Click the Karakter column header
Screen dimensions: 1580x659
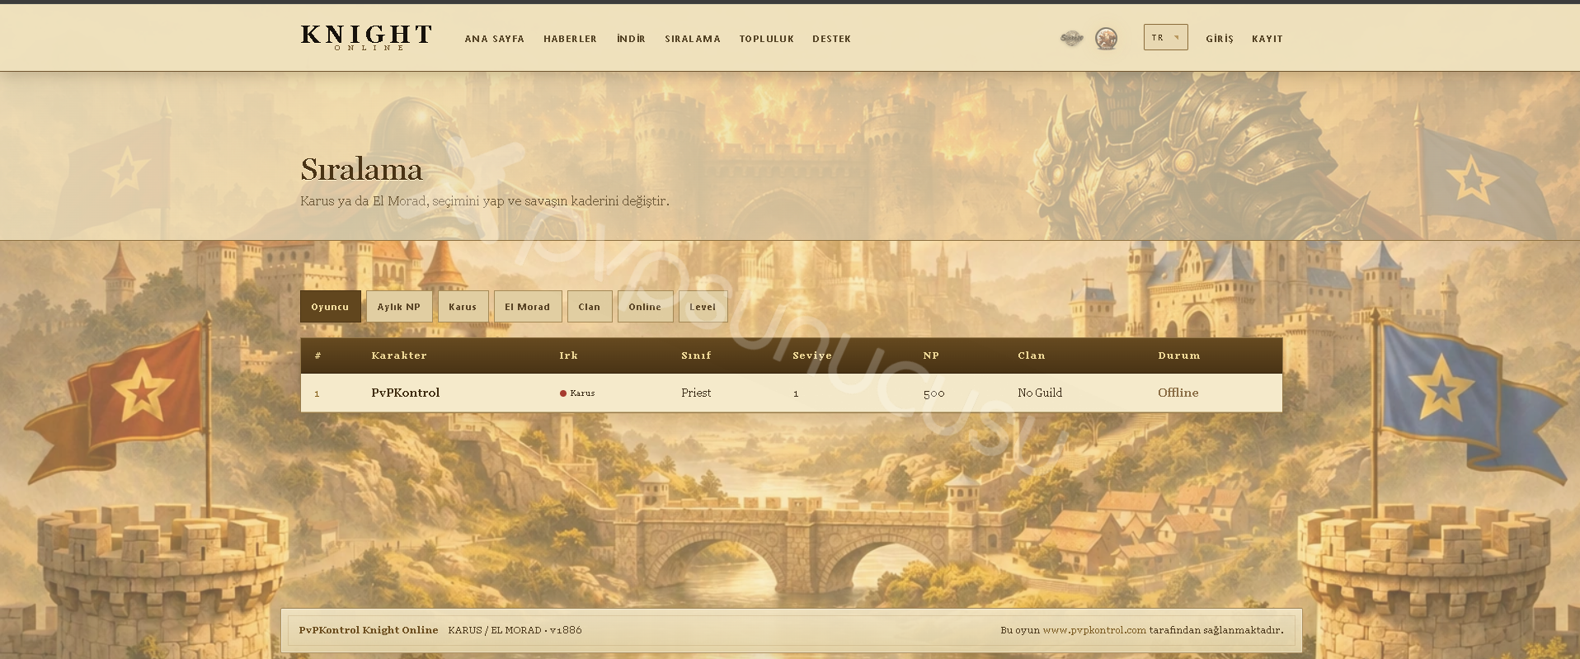[x=399, y=355]
